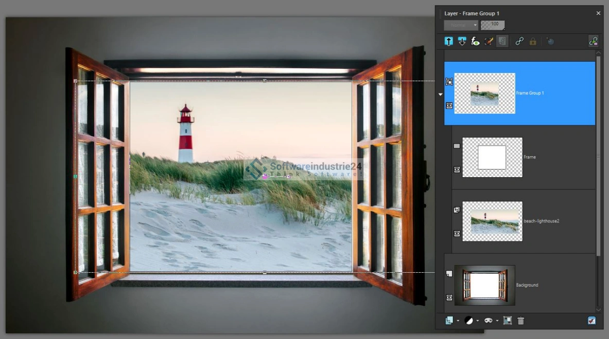Open the quick layer settings checkmark icon

pyautogui.click(x=591, y=321)
